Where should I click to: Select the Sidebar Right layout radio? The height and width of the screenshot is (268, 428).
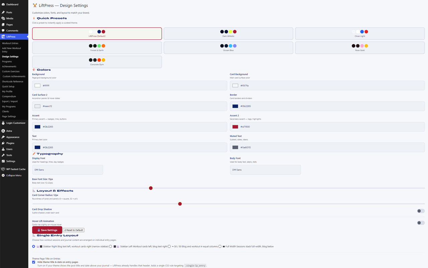click(34, 246)
